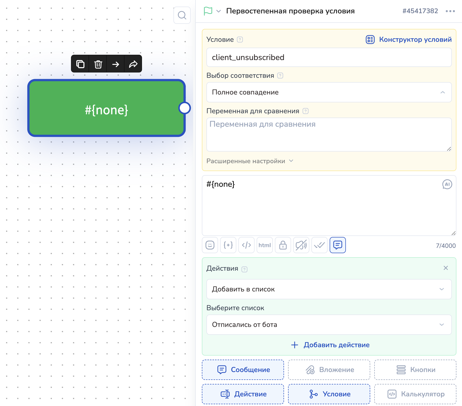Open the 'Отписались от бота' list dropdown
Viewport: 462px width, 406px height.
coord(329,325)
